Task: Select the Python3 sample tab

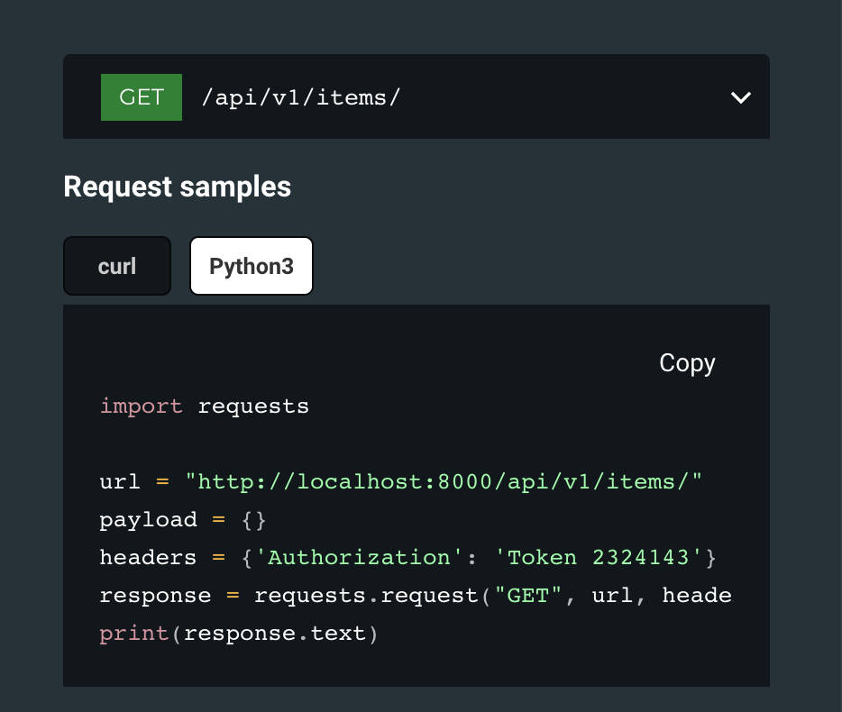Action: [252, 266]
